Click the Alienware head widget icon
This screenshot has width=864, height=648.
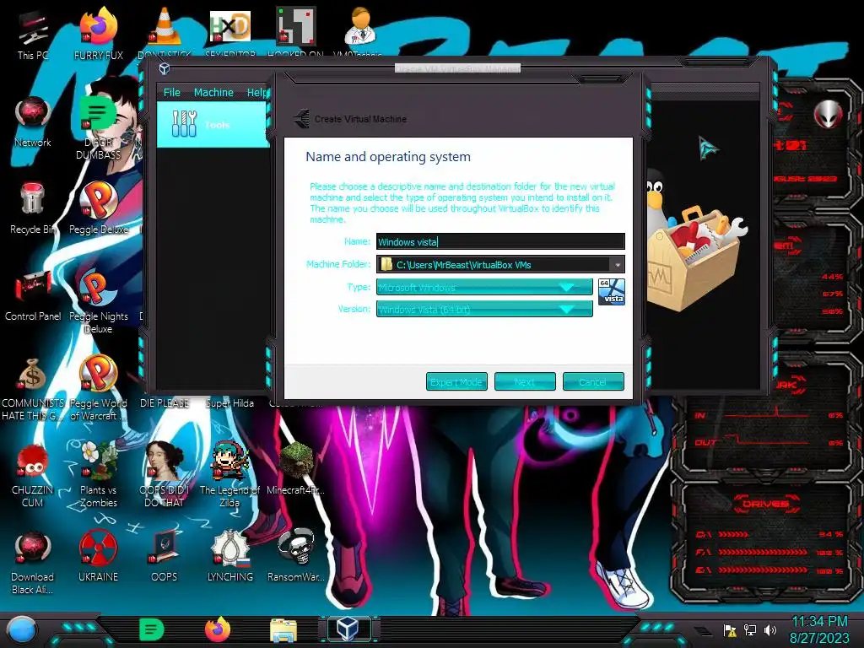828,115
